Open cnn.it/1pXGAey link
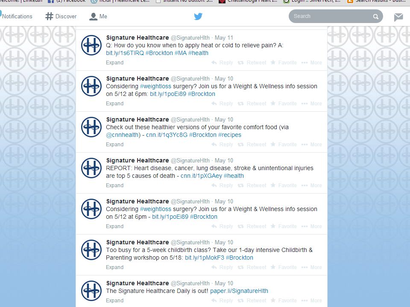This screenshot has width=410, height=307. (201, 176)
